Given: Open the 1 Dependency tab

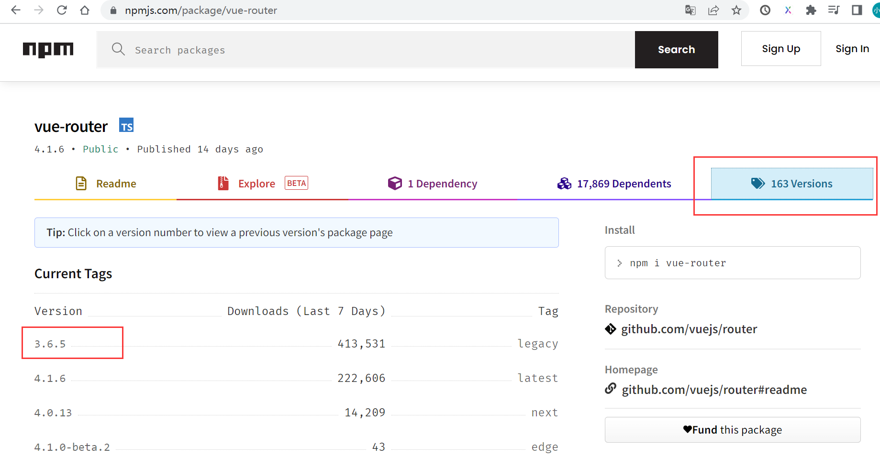Looking at the screenshot, I should point(433,184).
